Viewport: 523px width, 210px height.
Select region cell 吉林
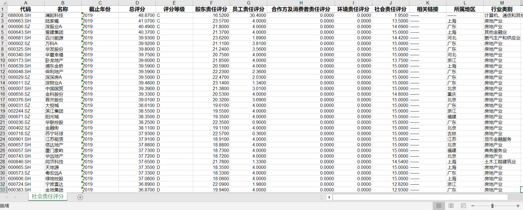[465, 133]
